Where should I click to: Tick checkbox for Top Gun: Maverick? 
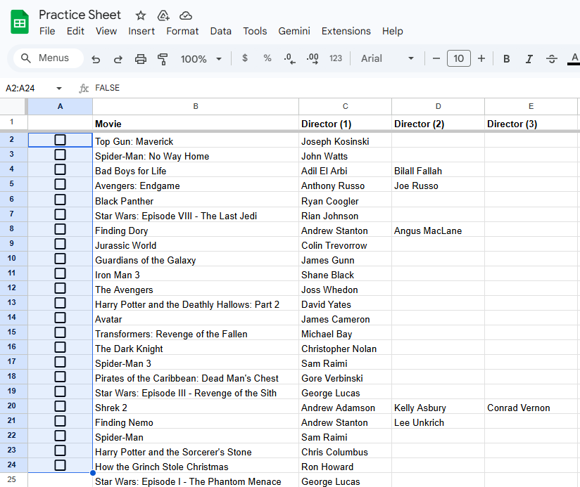tap(60, 140)
